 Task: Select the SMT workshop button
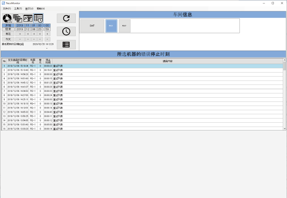tap(92, 26)
